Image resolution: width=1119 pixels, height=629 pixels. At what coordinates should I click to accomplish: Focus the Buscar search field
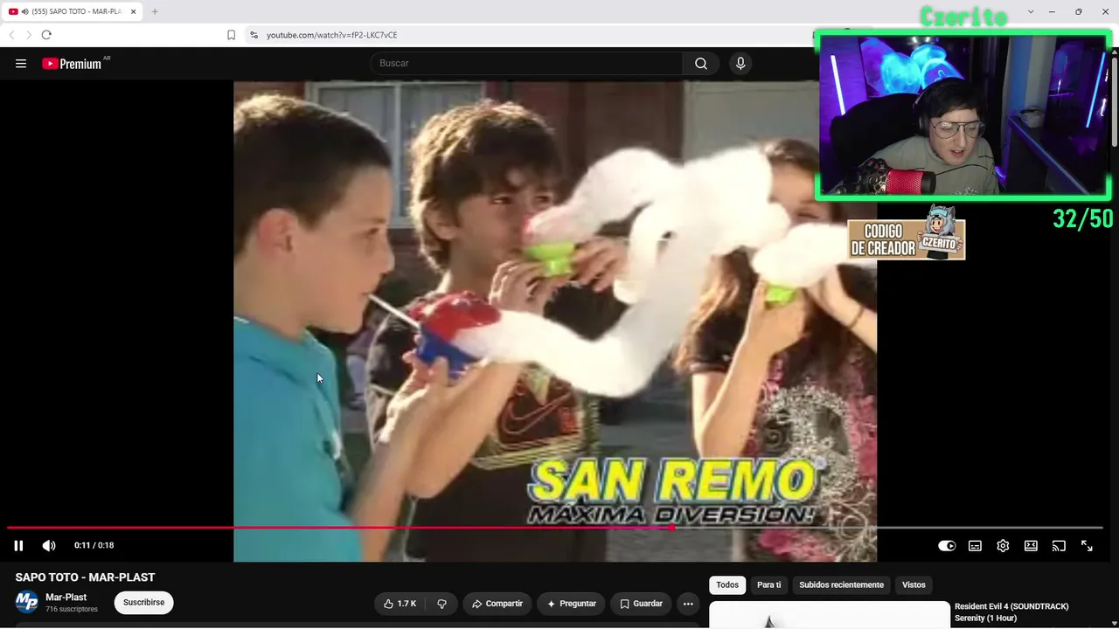pos(526,63)
